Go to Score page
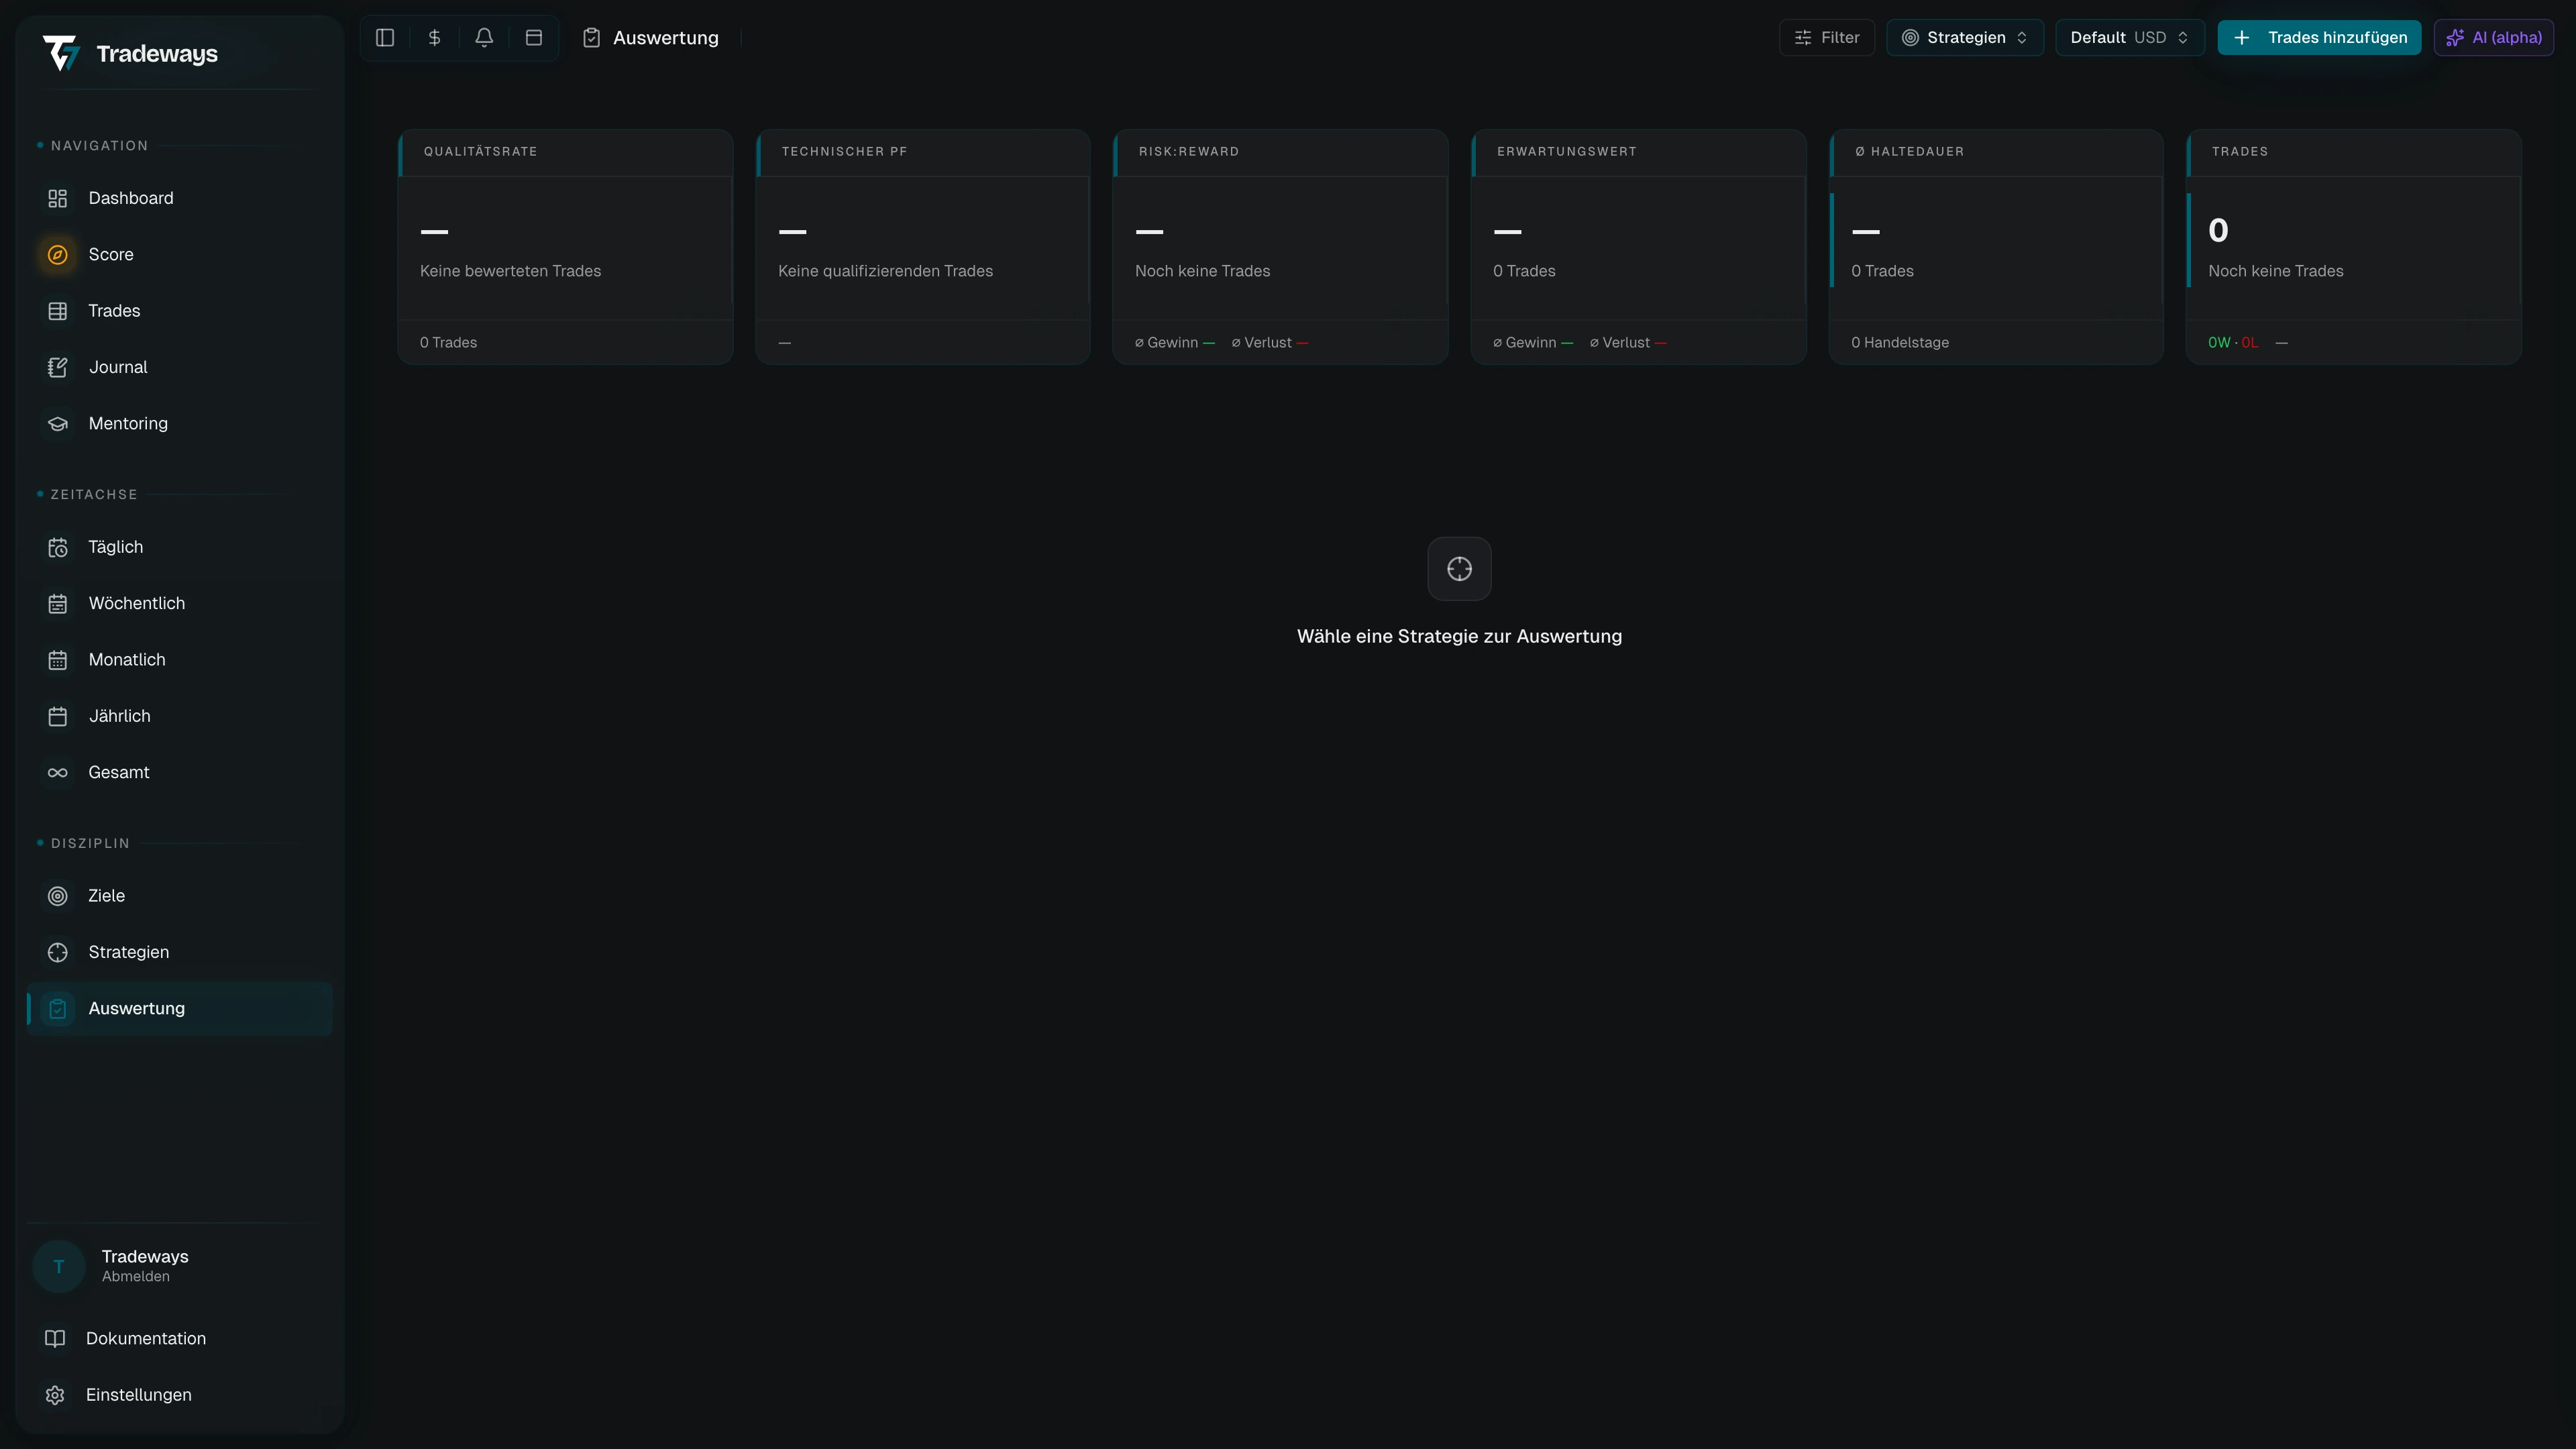This screenshot has height=1449, width=2576. point(180,255)
